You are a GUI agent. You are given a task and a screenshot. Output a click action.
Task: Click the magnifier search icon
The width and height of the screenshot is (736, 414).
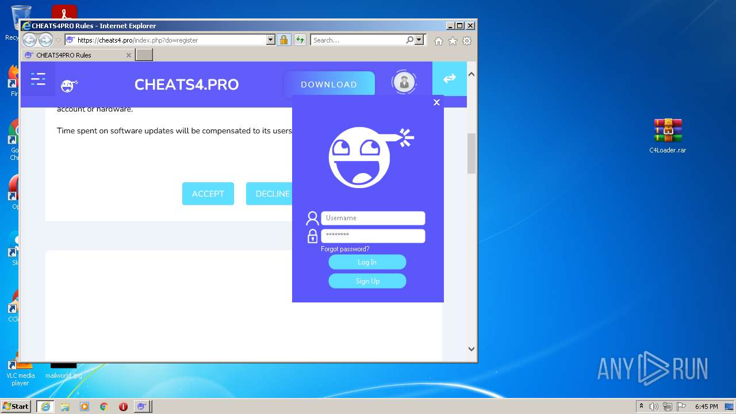(409, 40)
